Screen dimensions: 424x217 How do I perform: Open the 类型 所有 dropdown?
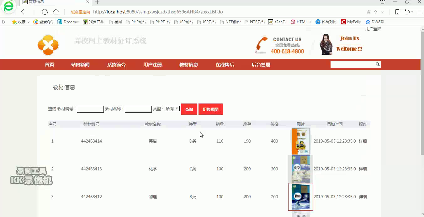point(172,109)
